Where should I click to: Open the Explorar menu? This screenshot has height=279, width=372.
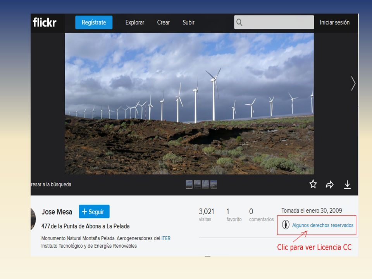135,22
